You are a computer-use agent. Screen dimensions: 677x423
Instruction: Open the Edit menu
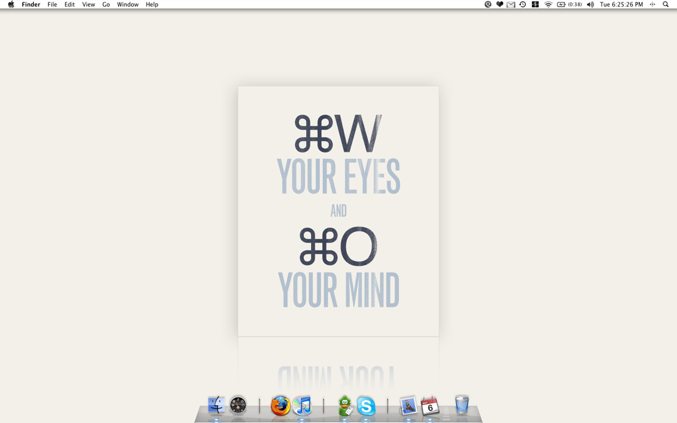[69, 4]
